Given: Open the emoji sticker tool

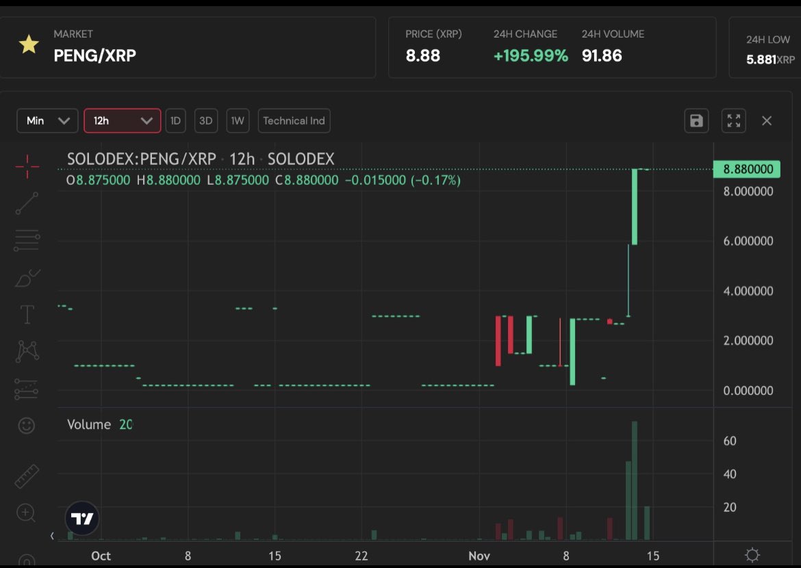Looking at the screenshot, I should point(26,425).
